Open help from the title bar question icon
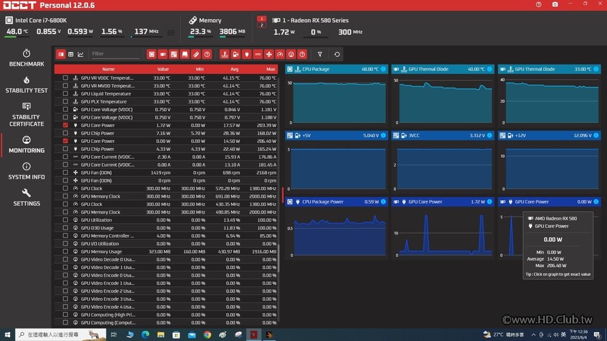Screen dimensions: 607x341 pyautogui.click(x=539, y=4)
